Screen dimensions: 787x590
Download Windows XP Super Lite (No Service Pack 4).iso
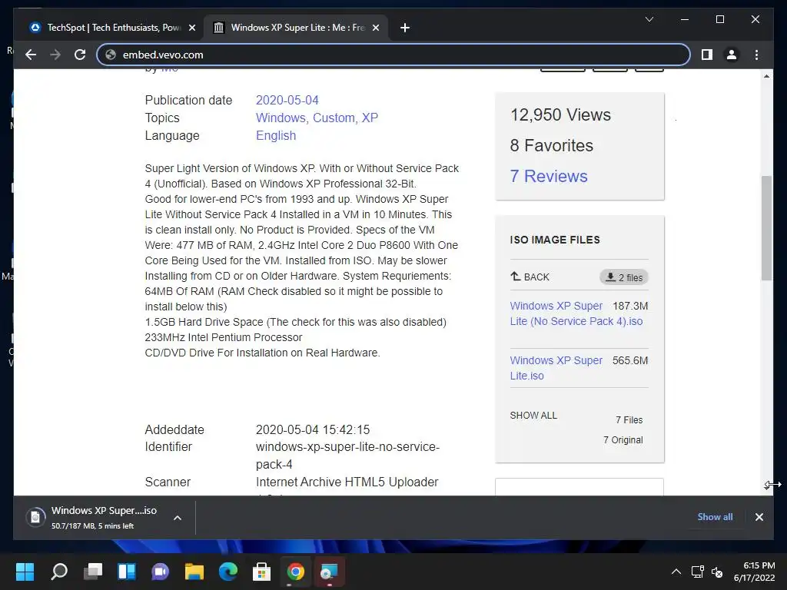click(576, 313)
